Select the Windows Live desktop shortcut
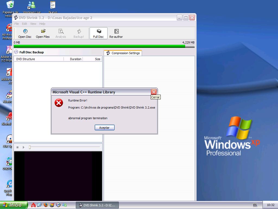This screenshot has height=209, width=278. (32, 7)
